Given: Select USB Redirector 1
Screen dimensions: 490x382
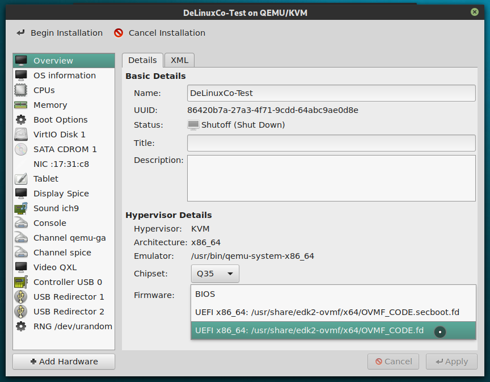Looking at the screenshot, I should tap(67, 296).
